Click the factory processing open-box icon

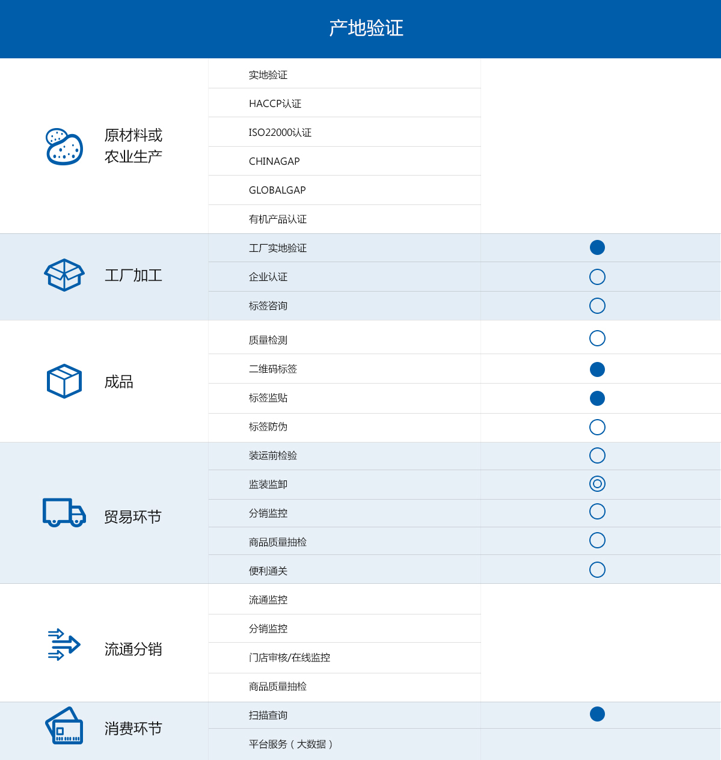[x=64, y=275]
